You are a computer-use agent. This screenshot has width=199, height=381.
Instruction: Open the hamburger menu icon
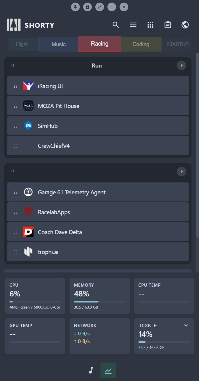tap(133, 25)
